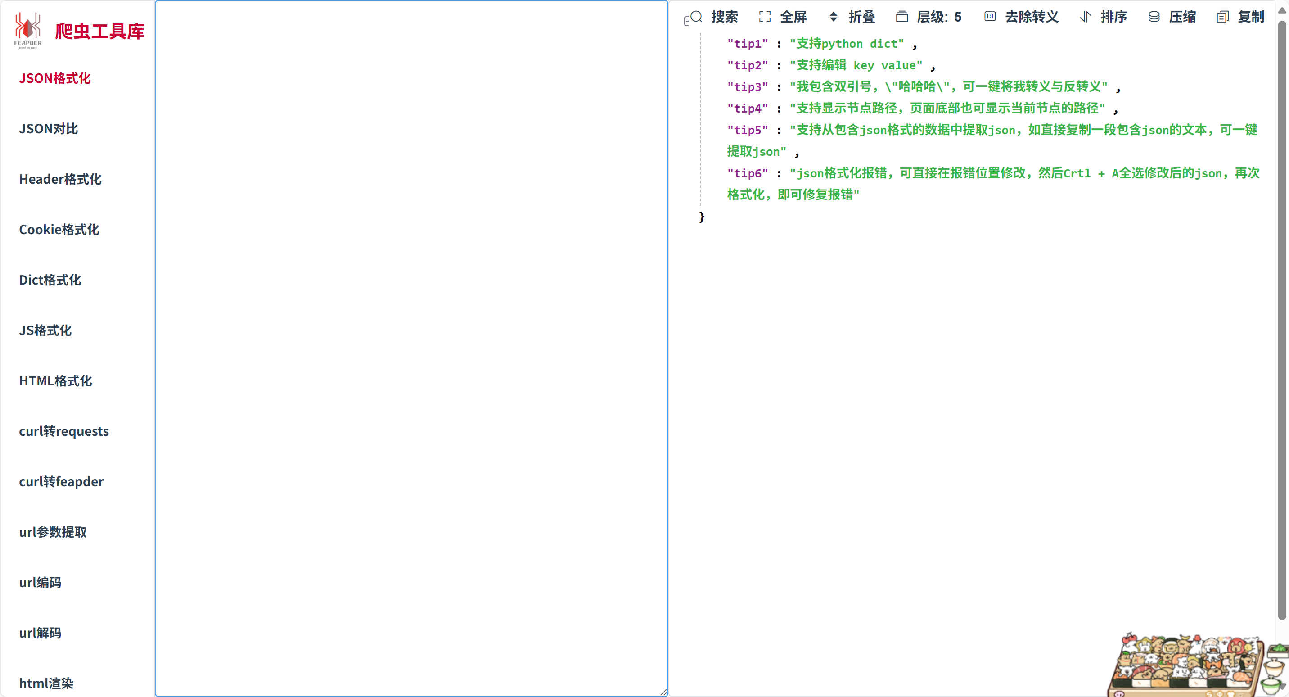1289x697 pixels.
Task: Open html渲染 tool
Action: (46, 683)
